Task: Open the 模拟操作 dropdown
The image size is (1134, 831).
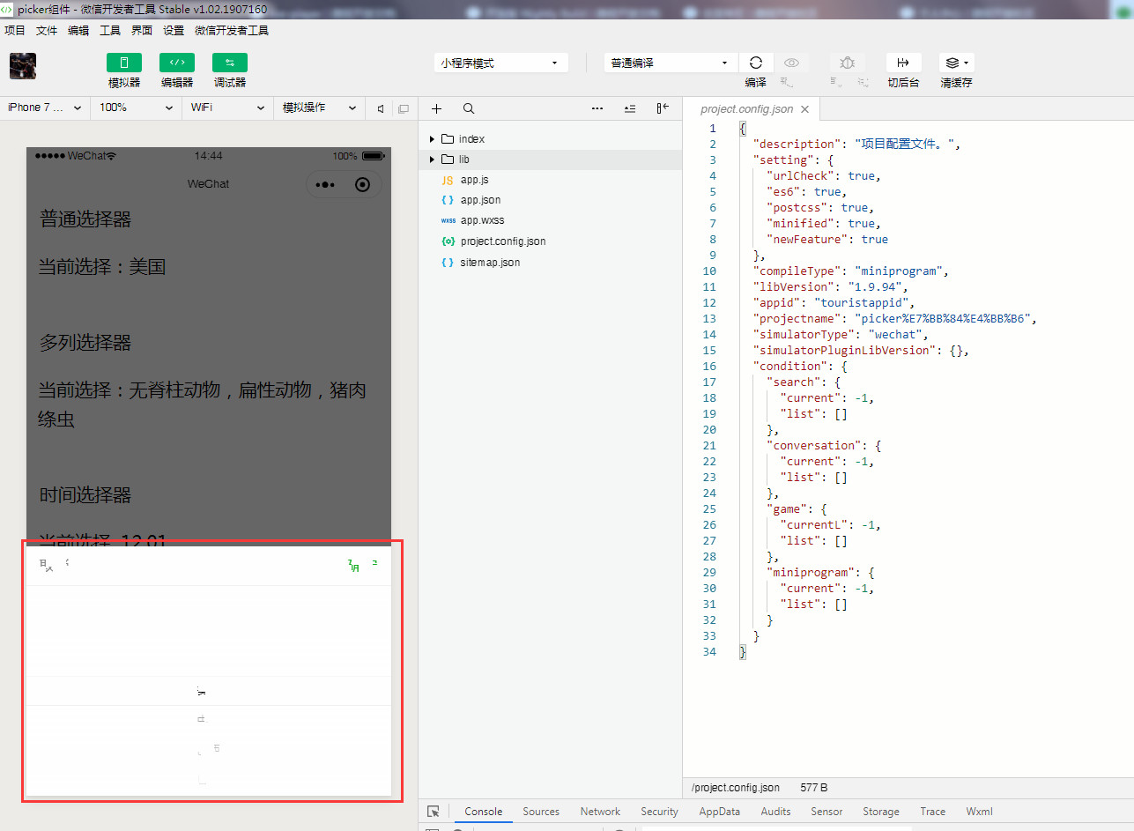Action: (320, 108)
